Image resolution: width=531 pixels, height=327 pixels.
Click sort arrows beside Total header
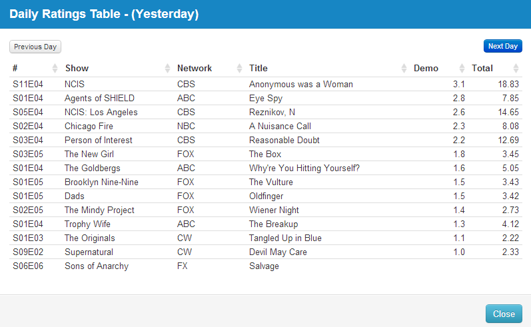516,69
